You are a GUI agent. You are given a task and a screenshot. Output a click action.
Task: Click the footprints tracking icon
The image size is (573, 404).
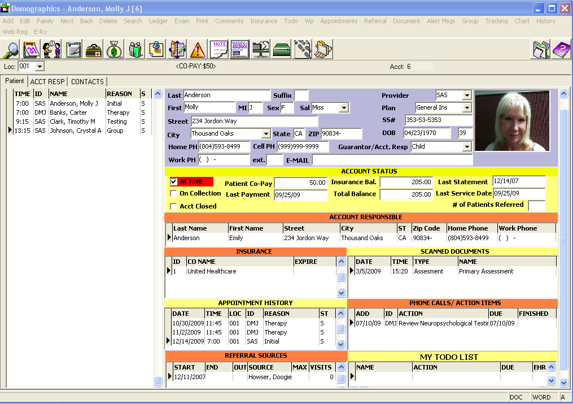point(303,50)
